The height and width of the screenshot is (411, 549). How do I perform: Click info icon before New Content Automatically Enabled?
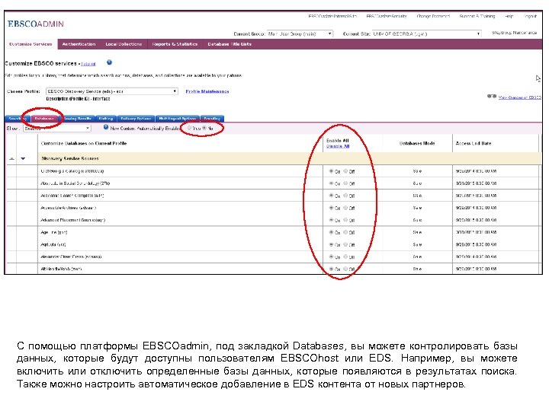[x=106, y=128]
